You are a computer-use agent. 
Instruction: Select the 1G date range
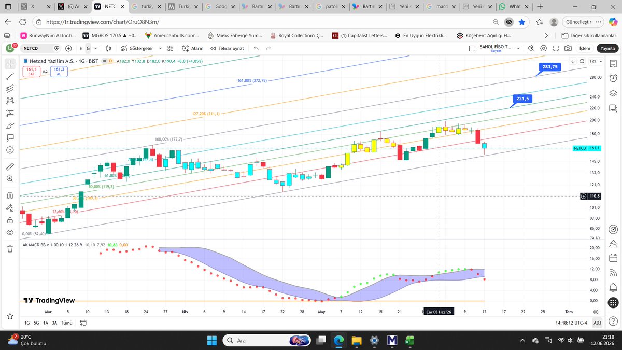pyautogui.click(x=27, y=323)
